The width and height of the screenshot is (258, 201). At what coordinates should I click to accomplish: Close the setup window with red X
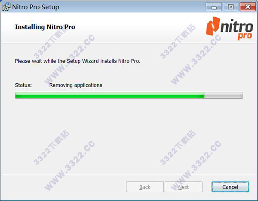248,7
